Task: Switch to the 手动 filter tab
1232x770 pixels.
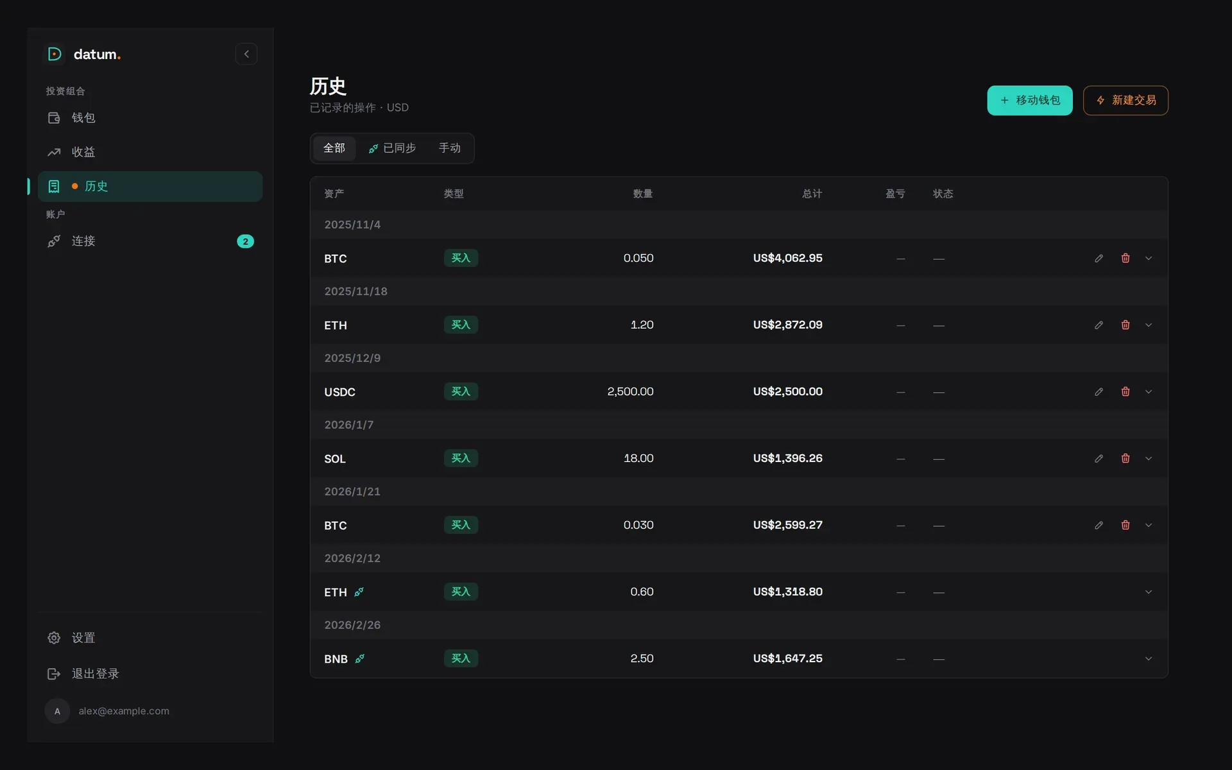Action: coord(450,148)
